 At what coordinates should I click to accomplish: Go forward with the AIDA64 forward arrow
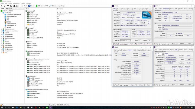pyautogui.click(x=5, y=6)
